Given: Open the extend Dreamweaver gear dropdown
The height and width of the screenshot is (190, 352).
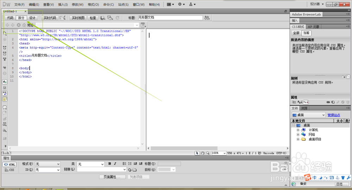Looking at the screenshot, I should tap(181, 4).
